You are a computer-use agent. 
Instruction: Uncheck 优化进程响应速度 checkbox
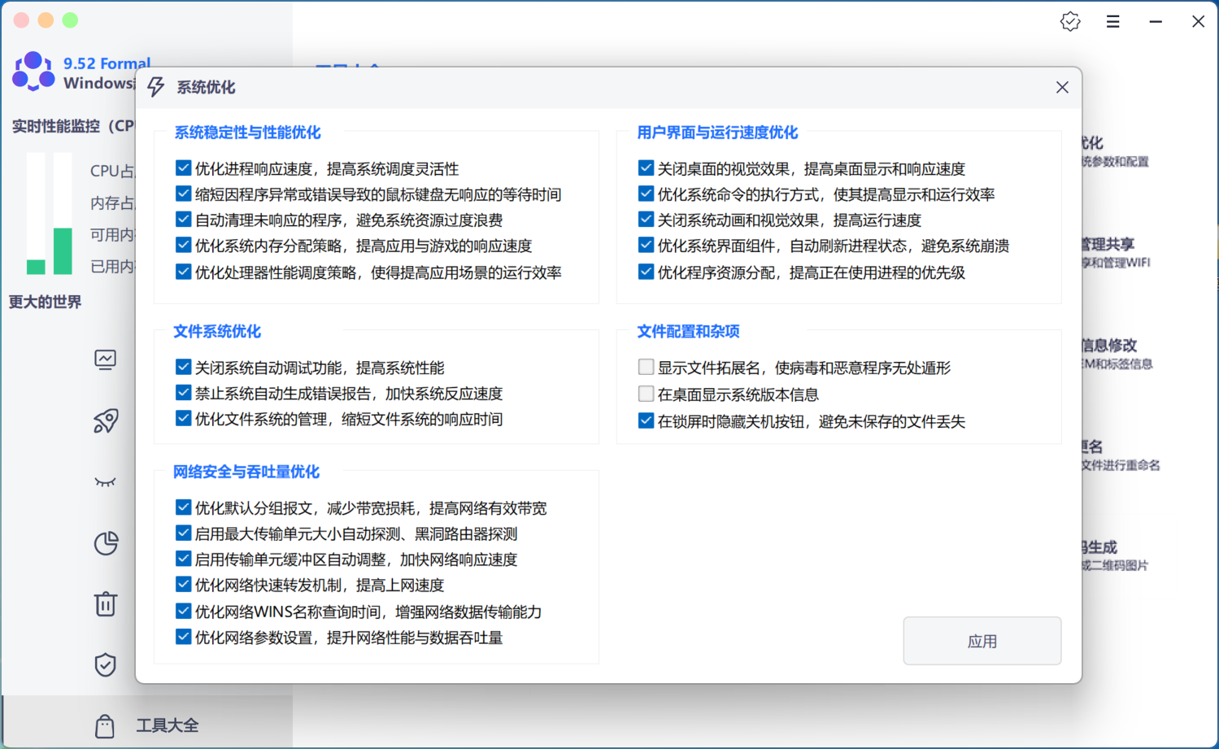click(184, 168)
